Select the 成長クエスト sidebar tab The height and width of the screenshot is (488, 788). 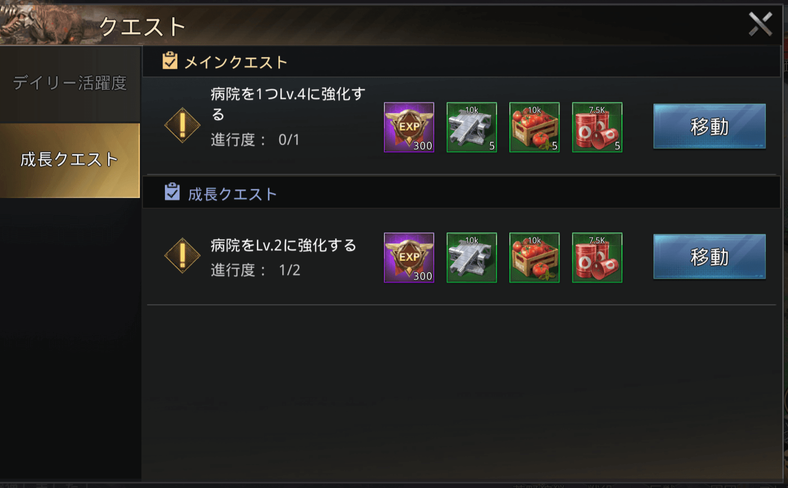point(70,160)
